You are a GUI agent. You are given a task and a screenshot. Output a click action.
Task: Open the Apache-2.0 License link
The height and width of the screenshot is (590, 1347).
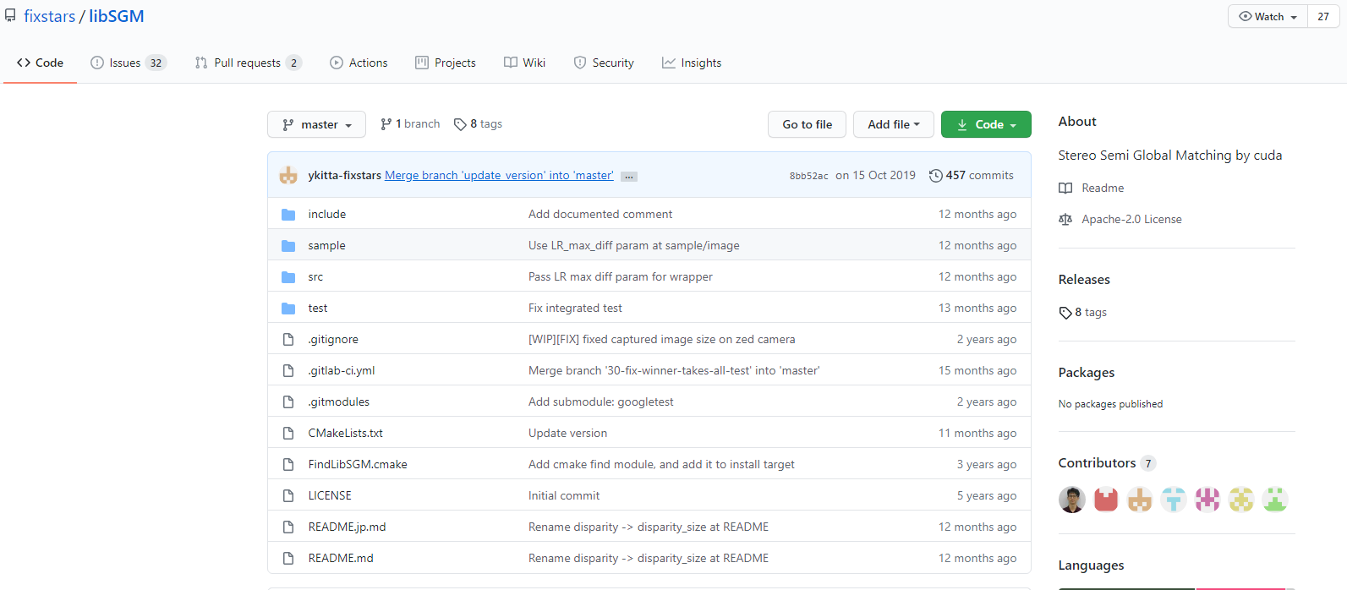[x=1131, y=220]
